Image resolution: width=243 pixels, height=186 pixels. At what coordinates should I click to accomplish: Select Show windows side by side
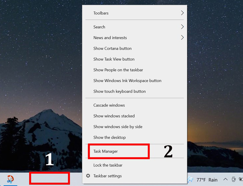119,127
